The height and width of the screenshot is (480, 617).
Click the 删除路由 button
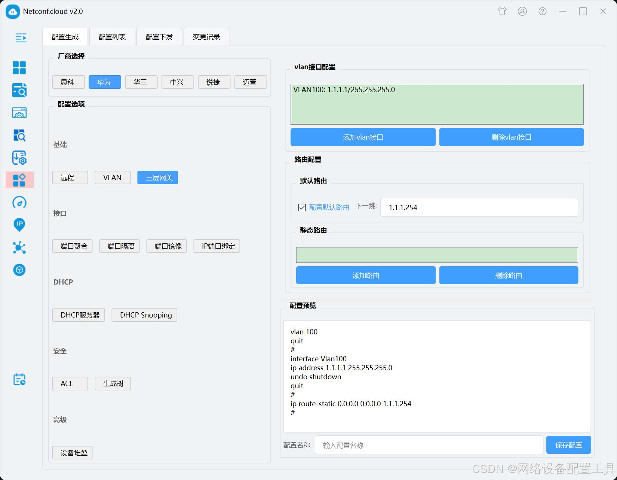coord(509,275)
